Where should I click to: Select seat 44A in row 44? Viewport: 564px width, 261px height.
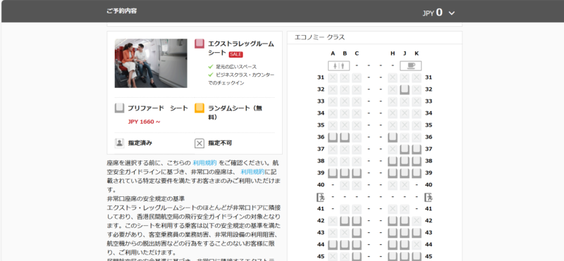333,245
